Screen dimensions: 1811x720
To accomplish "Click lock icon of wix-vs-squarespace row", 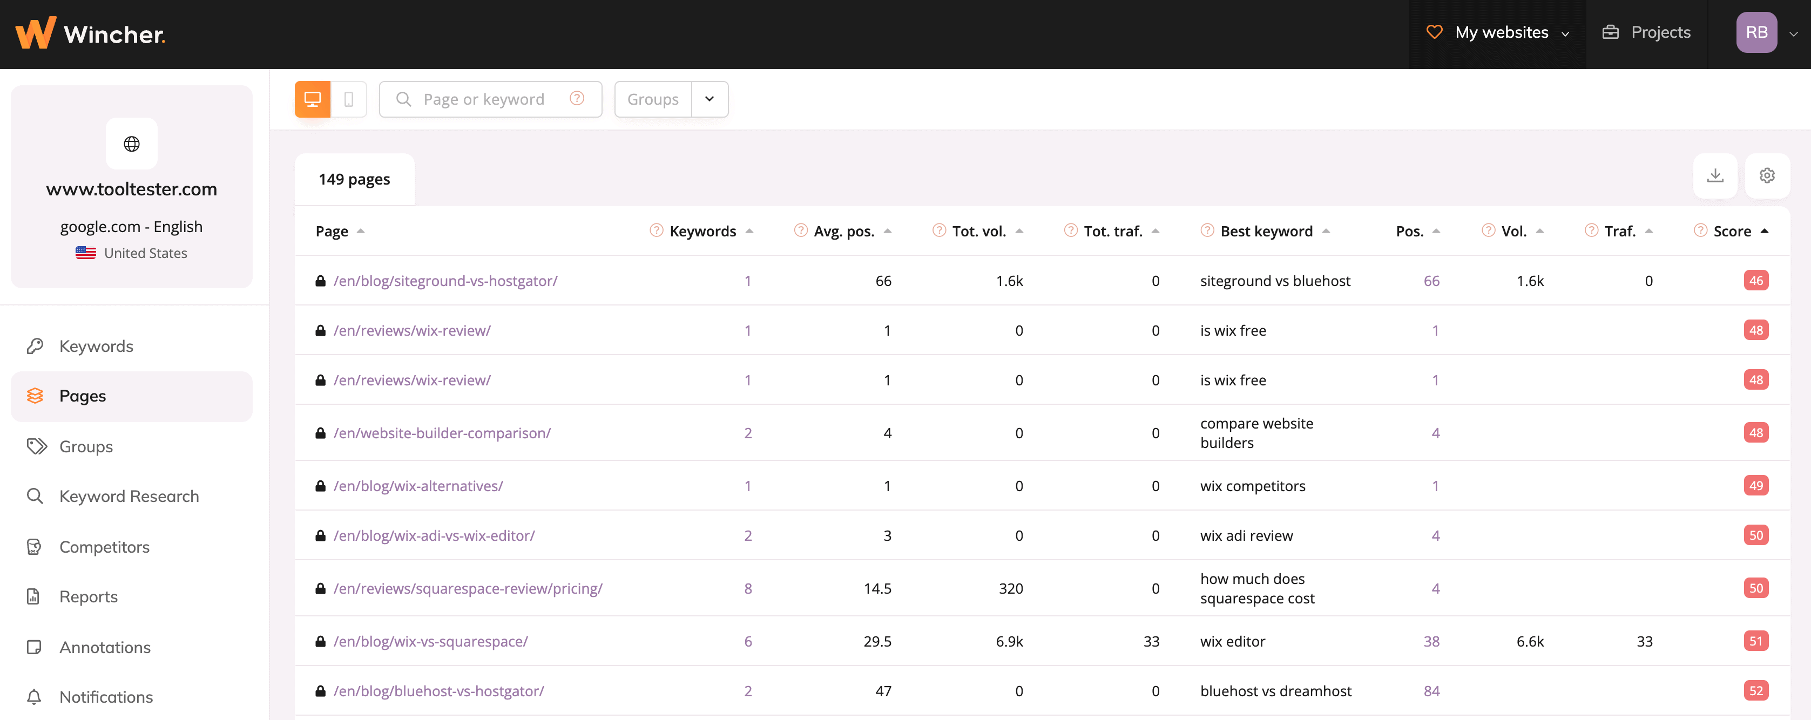I will [x=320, y=641].
